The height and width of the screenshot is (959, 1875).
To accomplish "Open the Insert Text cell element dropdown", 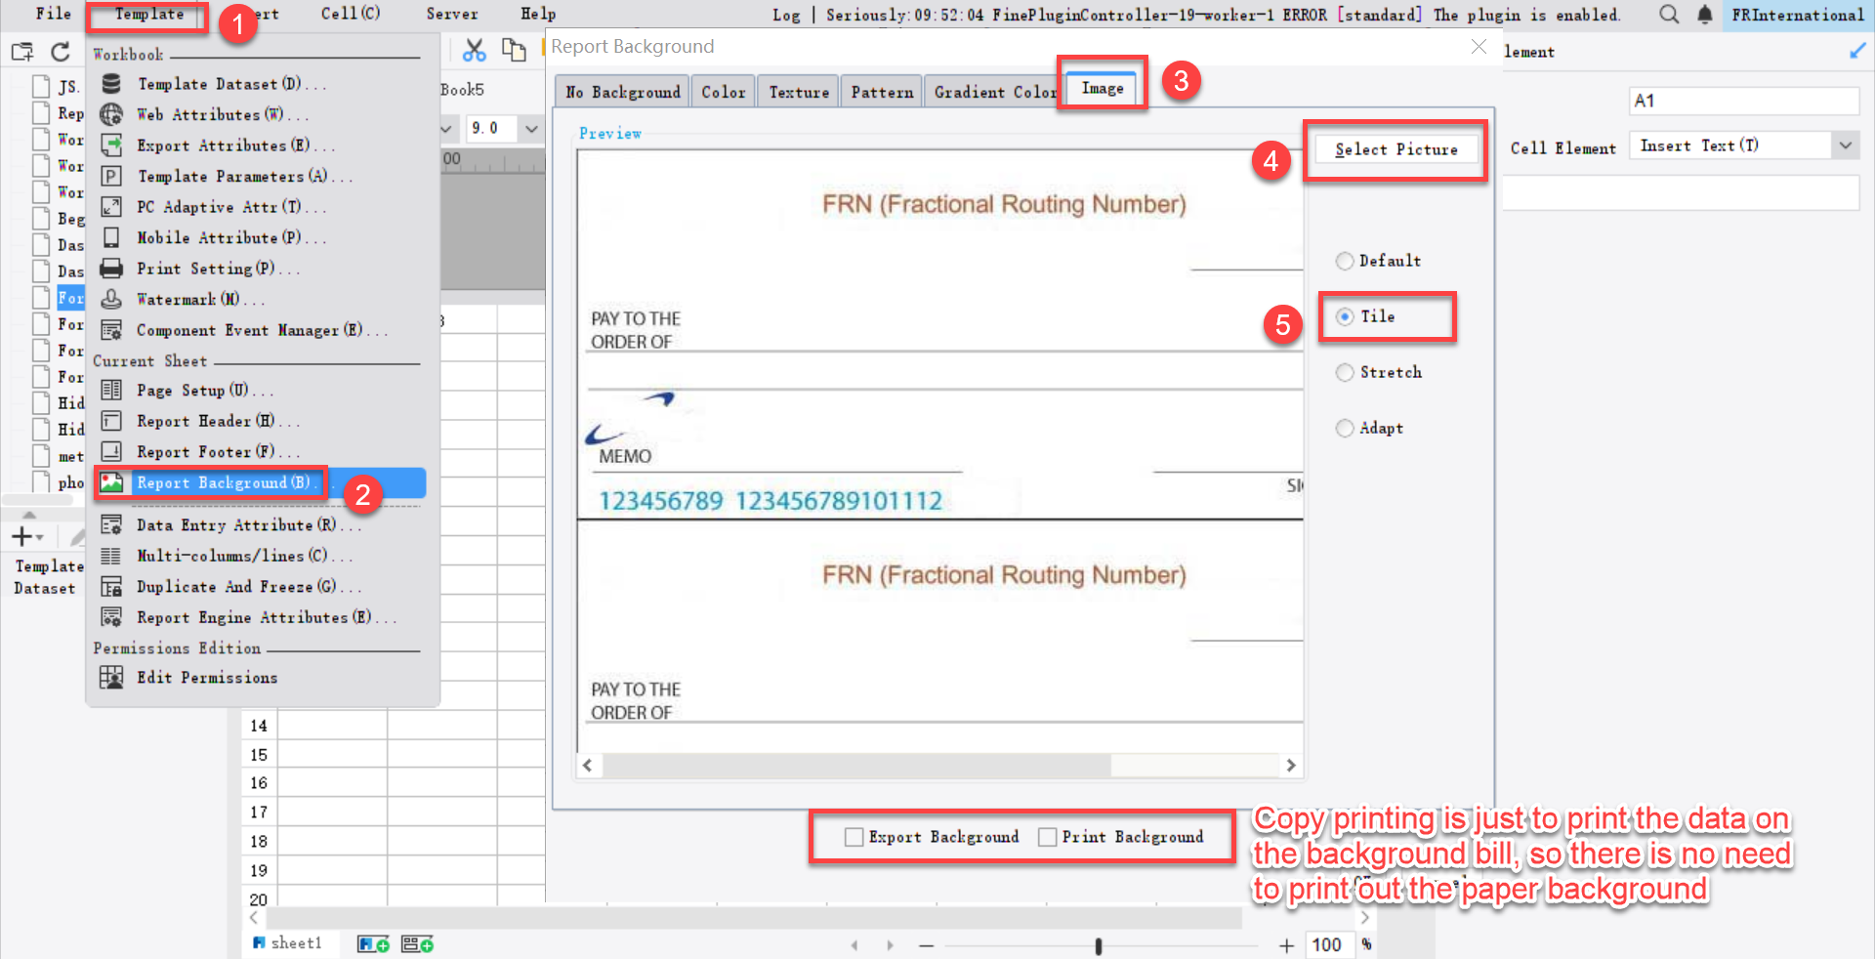I will click(1846, 145).
